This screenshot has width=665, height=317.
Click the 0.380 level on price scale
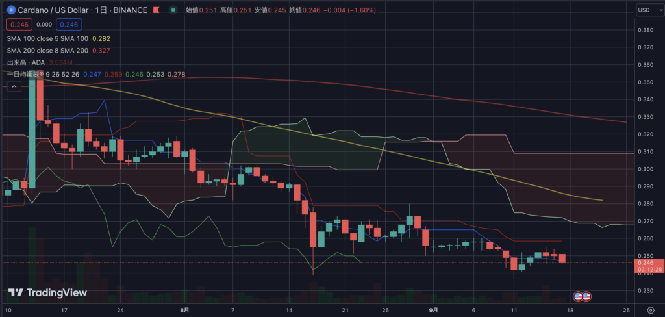pyautogui.click(x=646, y=31)
